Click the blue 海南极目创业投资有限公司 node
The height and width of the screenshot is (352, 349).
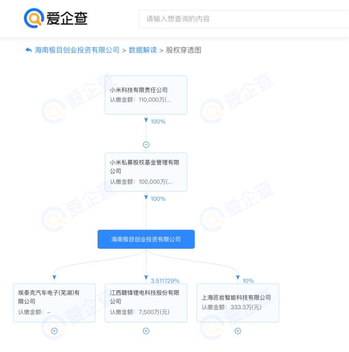tap(146, 239)
